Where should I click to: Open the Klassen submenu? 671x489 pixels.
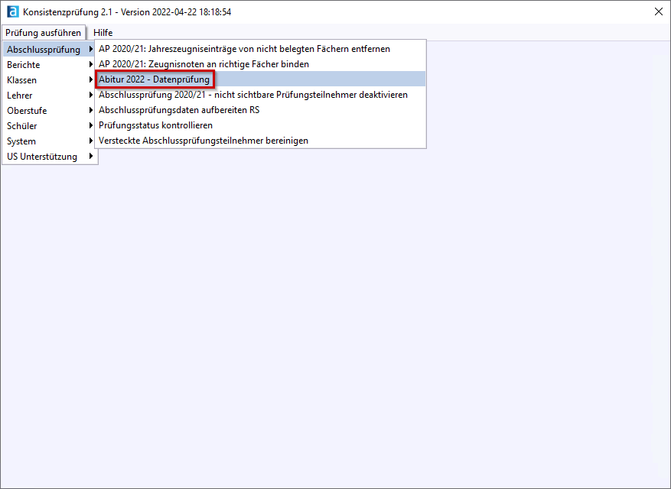49,80
